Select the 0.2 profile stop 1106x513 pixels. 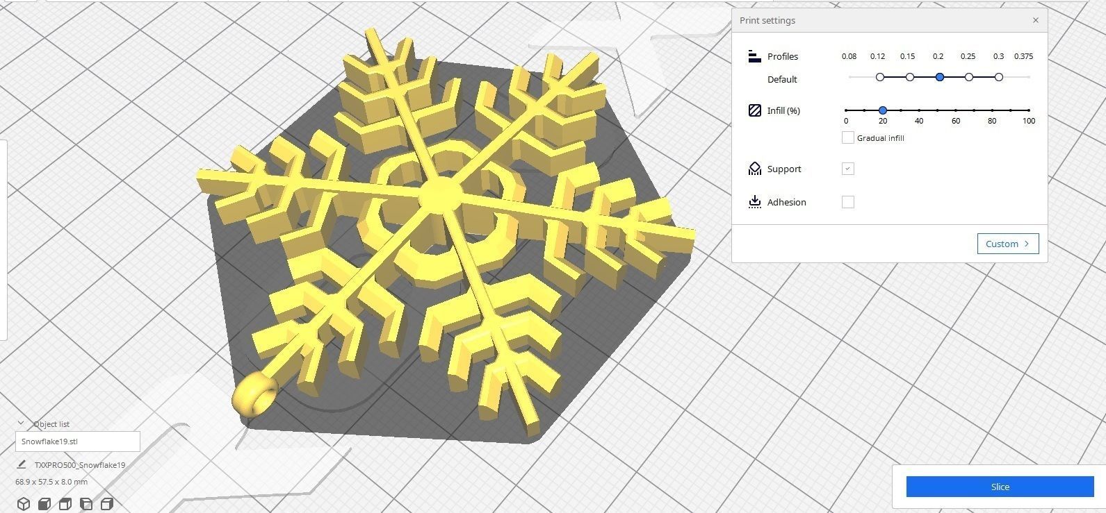[940, 77]
